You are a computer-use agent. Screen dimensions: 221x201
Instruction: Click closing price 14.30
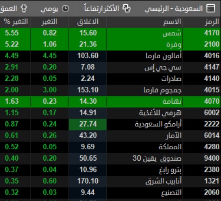88,101
